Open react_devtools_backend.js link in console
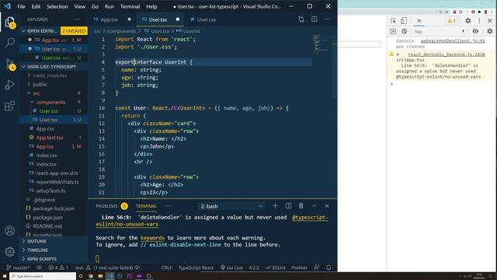The height and width of the screenshot is (280, 497). point(447,54)
